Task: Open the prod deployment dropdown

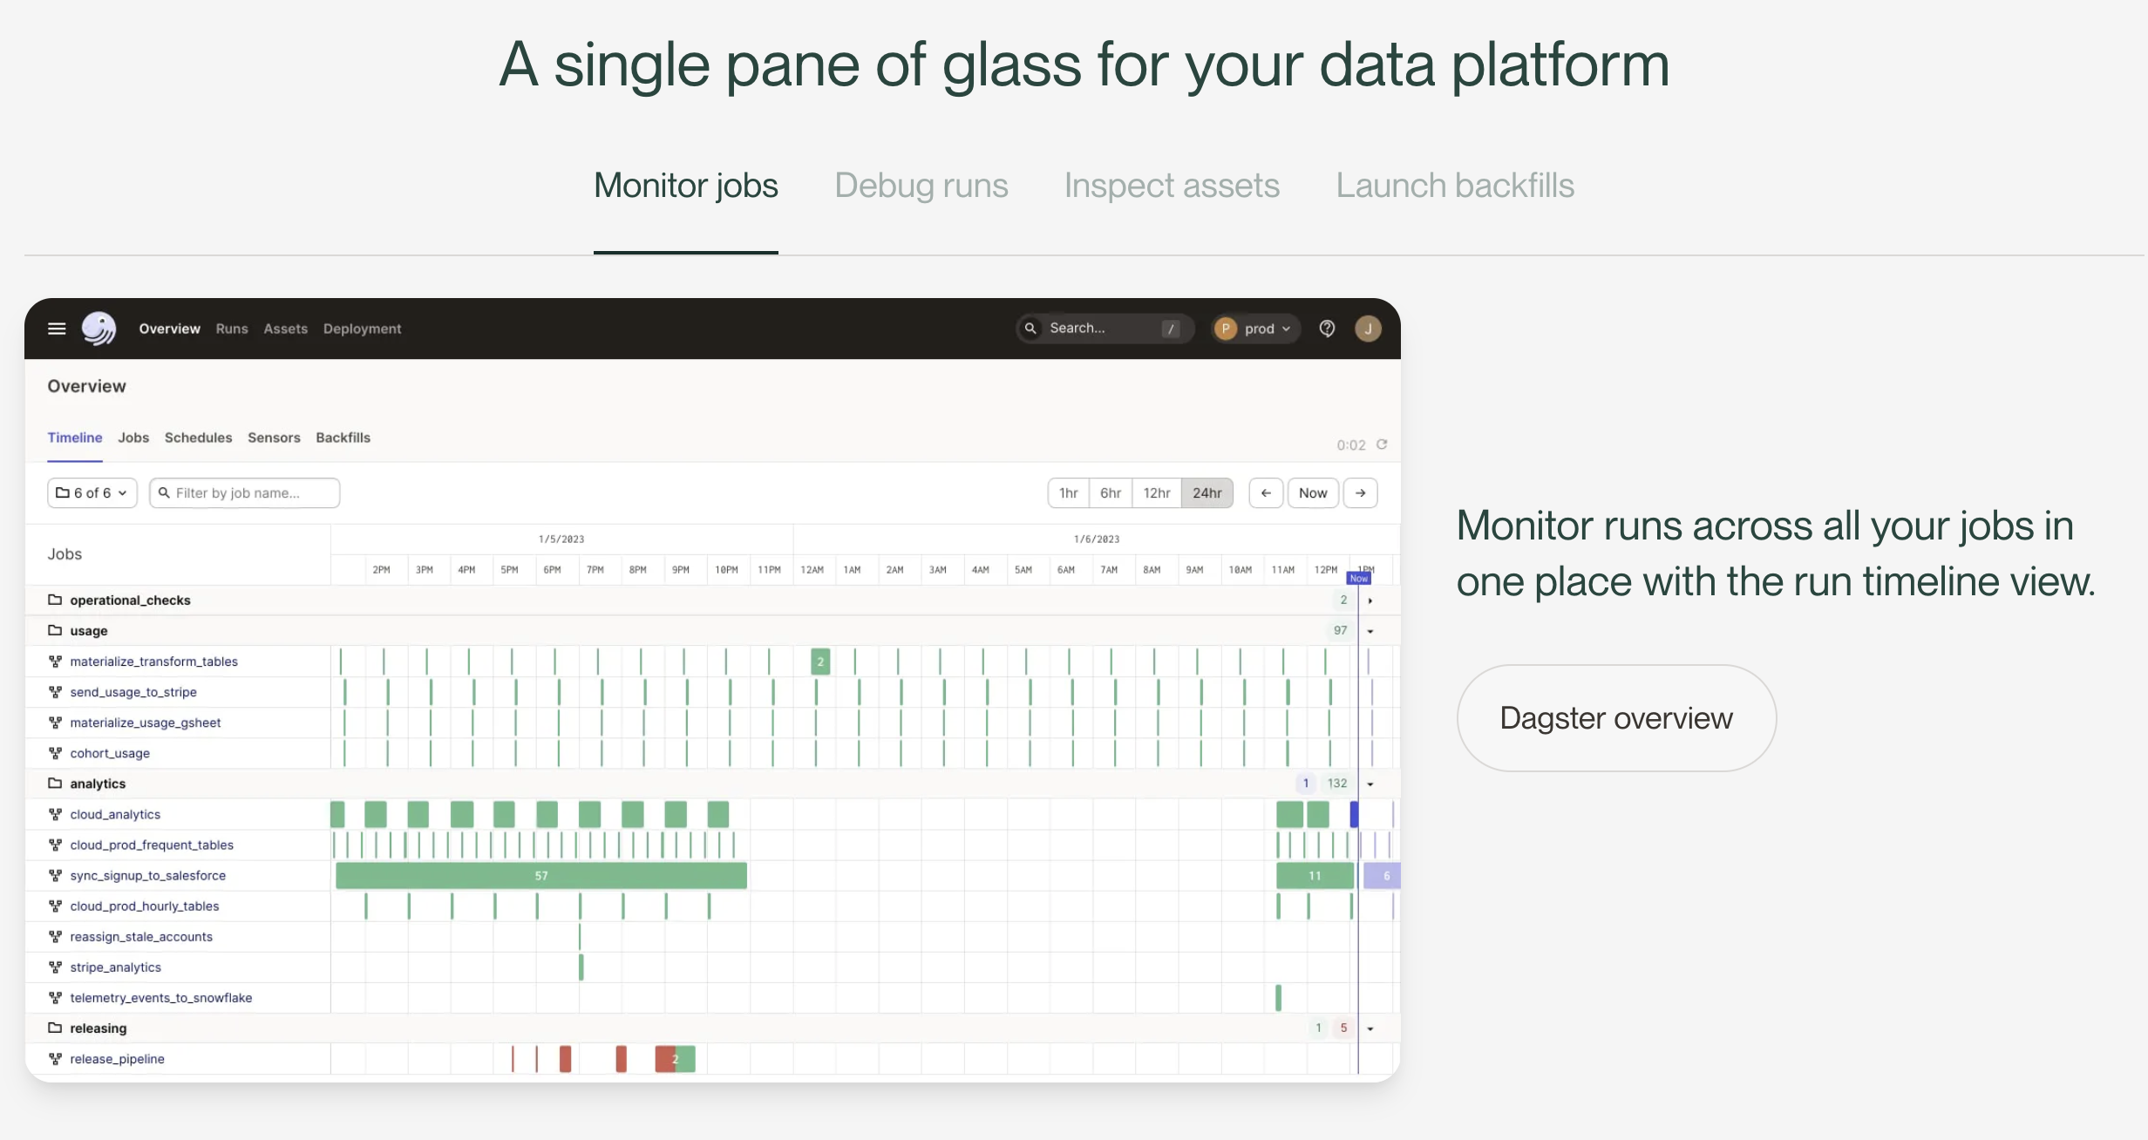Action: click(x=1255, y=329)
